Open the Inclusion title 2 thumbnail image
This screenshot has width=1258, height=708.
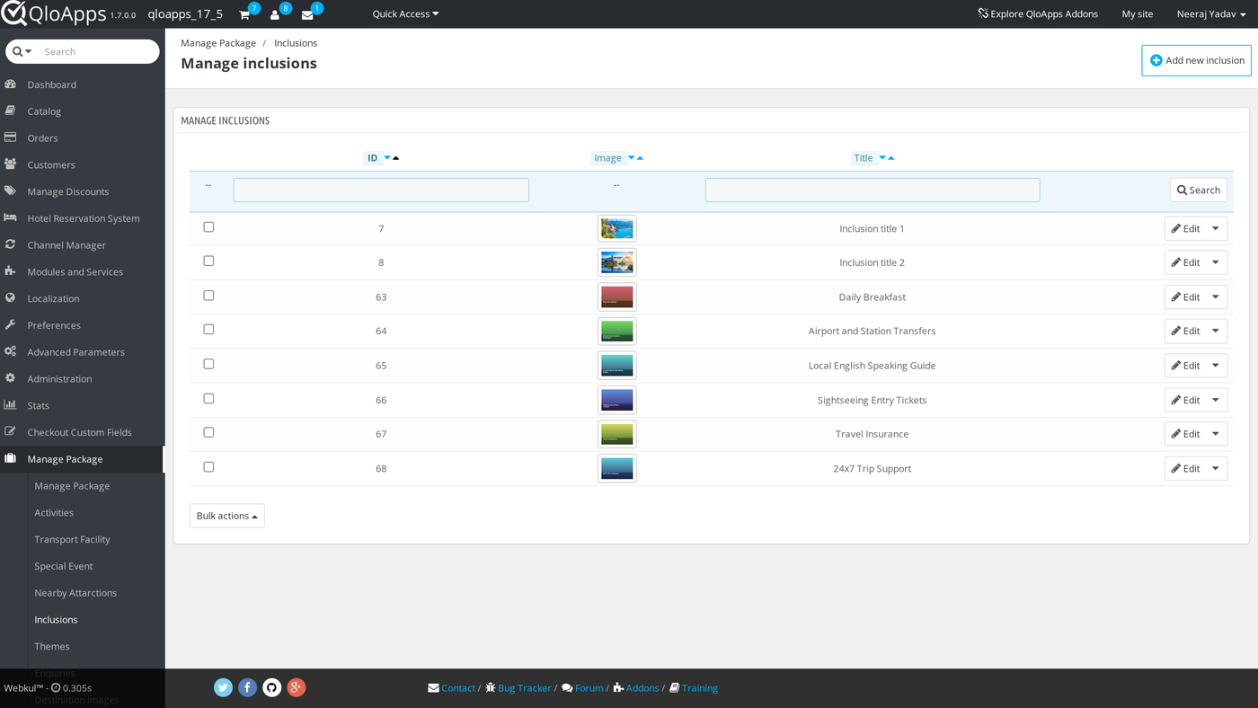(616, 262)
